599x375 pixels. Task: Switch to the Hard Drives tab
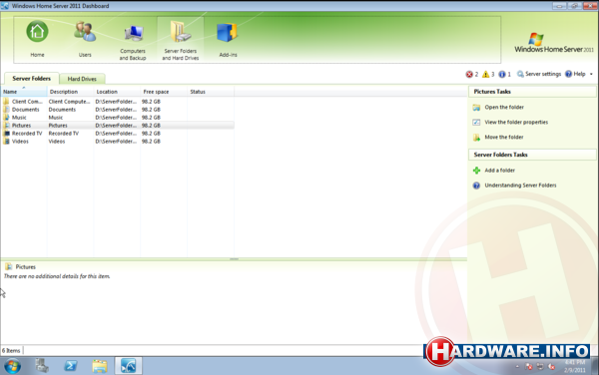point(82,79)
